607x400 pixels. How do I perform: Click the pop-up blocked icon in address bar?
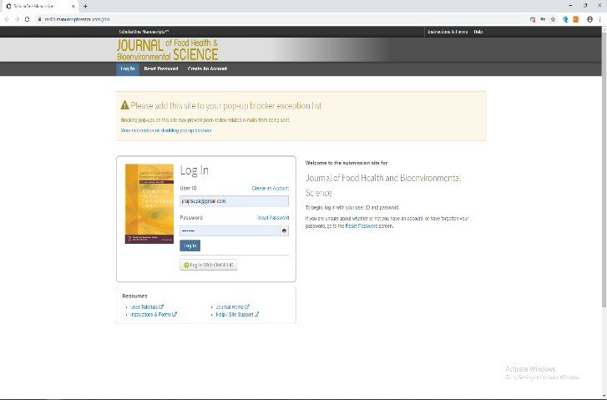(533, 19)
